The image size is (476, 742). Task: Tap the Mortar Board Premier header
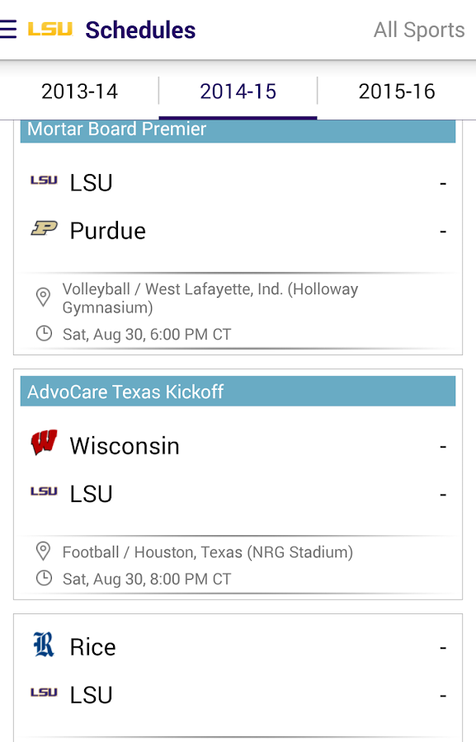238,129
